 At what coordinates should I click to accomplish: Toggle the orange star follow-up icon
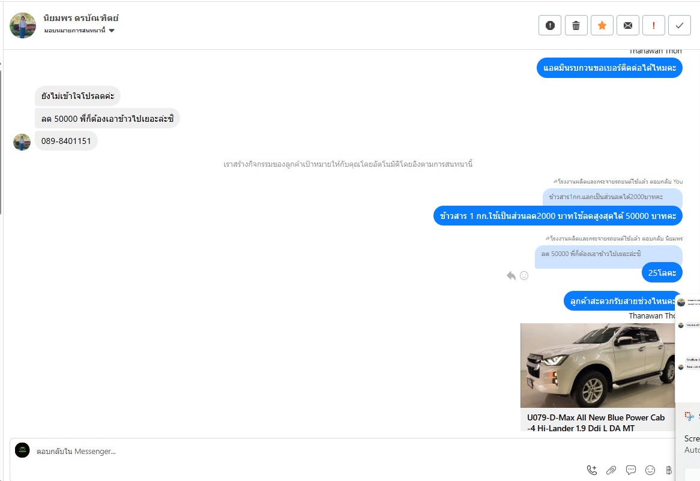pos(602,25)
